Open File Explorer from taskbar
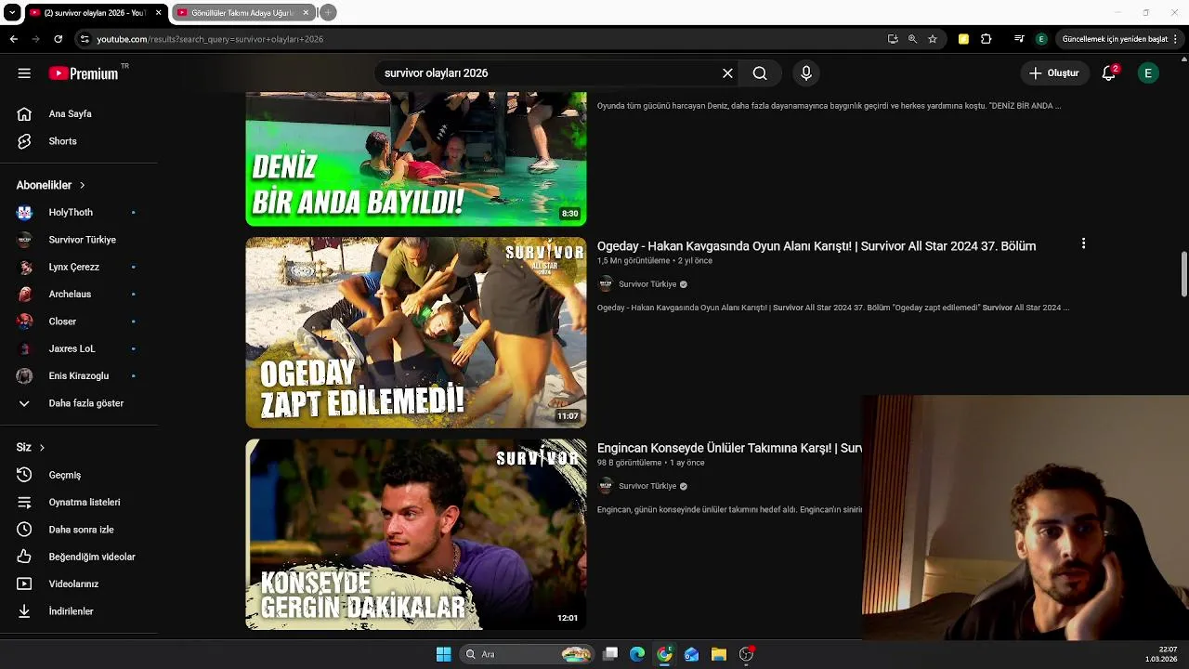 [718, 654]
